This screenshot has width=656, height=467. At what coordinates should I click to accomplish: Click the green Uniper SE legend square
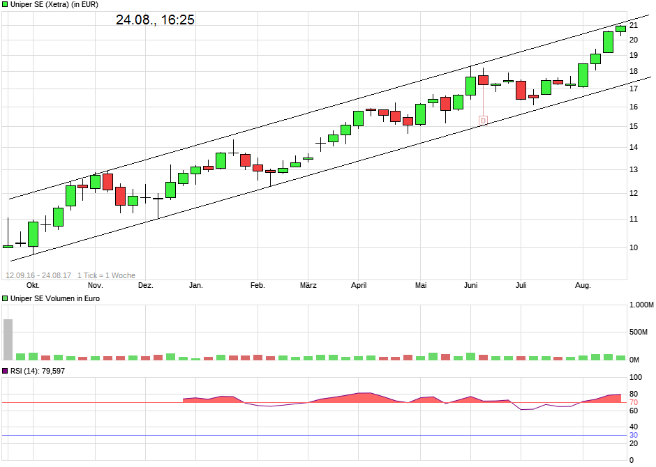(x=5, y=5)
